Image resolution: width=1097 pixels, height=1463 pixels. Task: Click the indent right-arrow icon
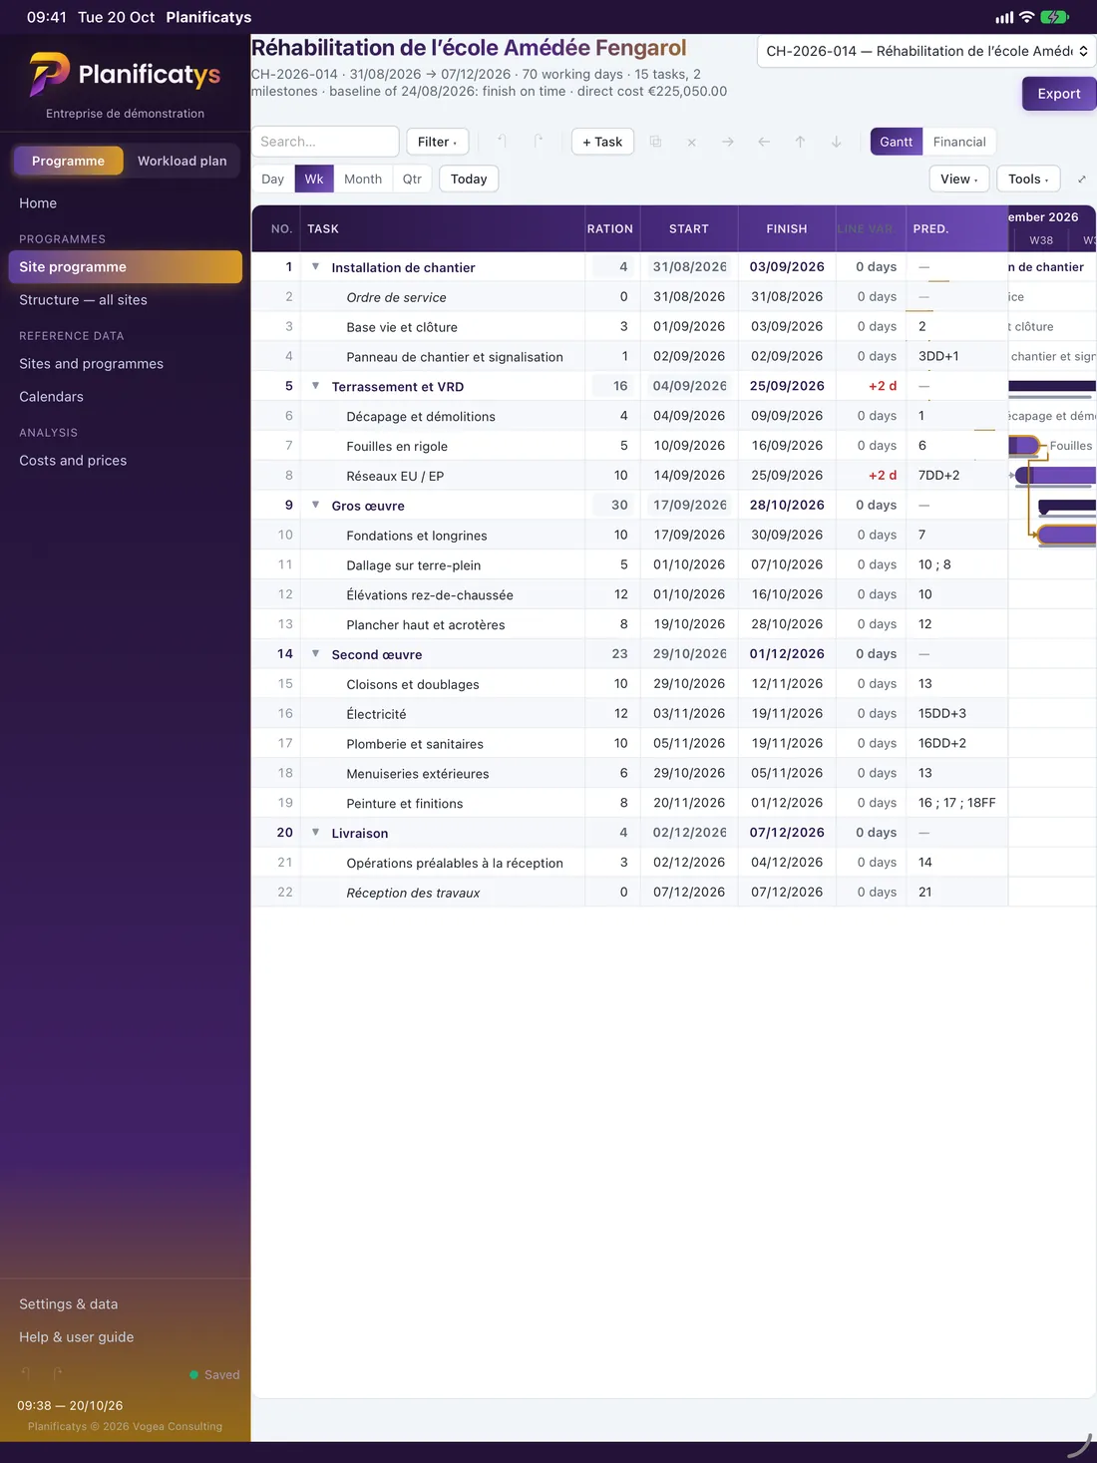click(728, 142)
